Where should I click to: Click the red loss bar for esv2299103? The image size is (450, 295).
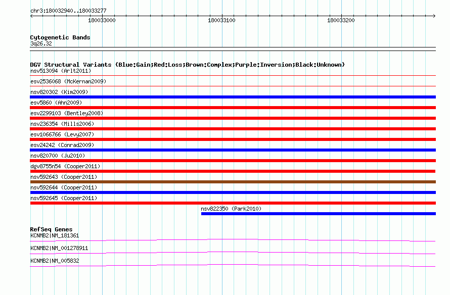pyautogui.click(x=233, y=118)
